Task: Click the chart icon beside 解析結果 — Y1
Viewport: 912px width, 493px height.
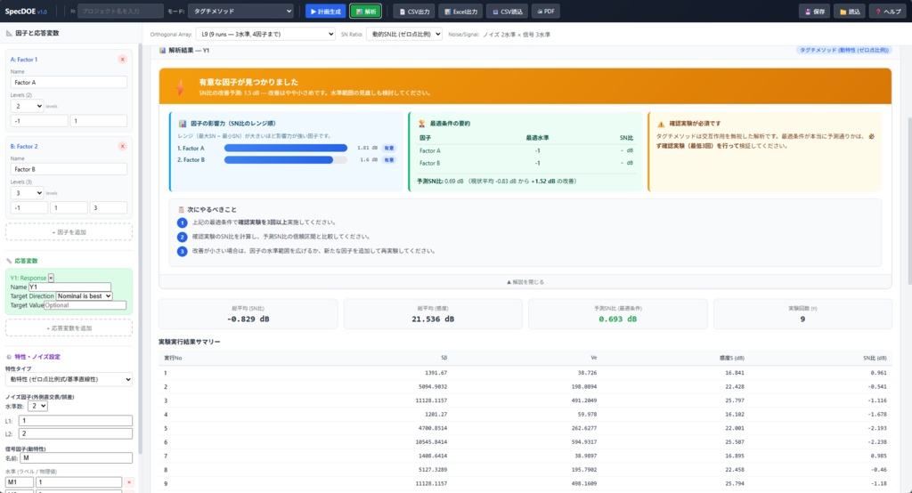Action: pos(162,51)
